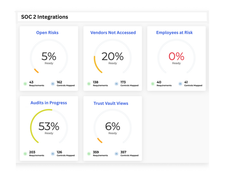Click Controls Mapped icon in Employees at Risk card
Screen dimensions: 226x179
180,84
